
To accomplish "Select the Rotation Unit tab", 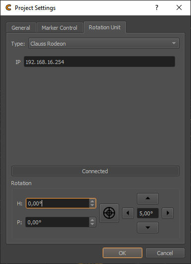I will (x=105, y=27).
